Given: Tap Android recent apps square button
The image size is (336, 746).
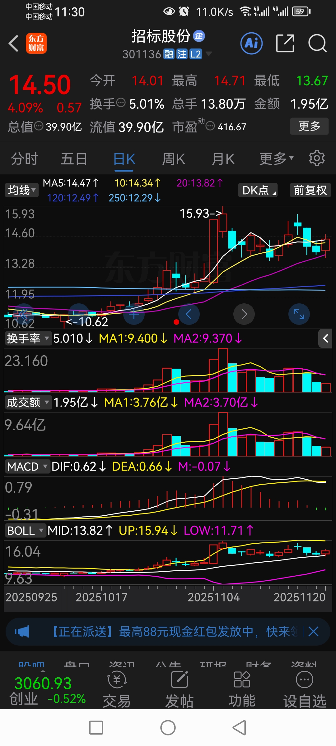Looking at the screenshot, I should coord(96,728).
